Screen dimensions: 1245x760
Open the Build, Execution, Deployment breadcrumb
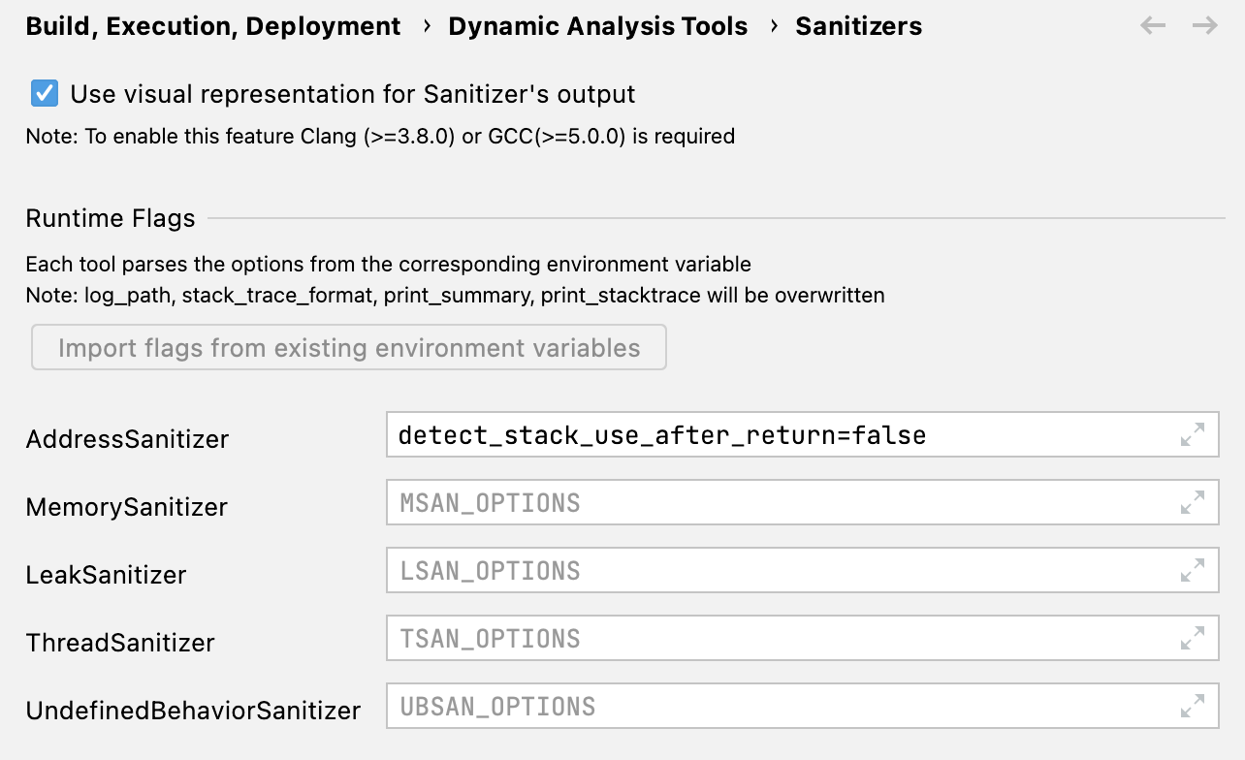[212, 26]
